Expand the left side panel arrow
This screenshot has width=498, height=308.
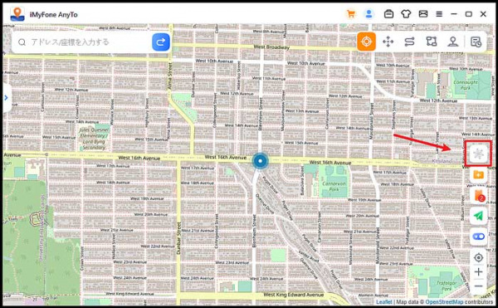(x=7, y=98)
